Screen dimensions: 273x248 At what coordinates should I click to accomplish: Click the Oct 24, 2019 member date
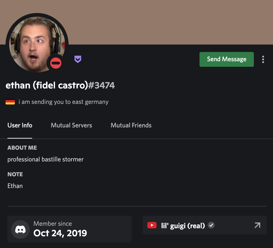[60, 233]
